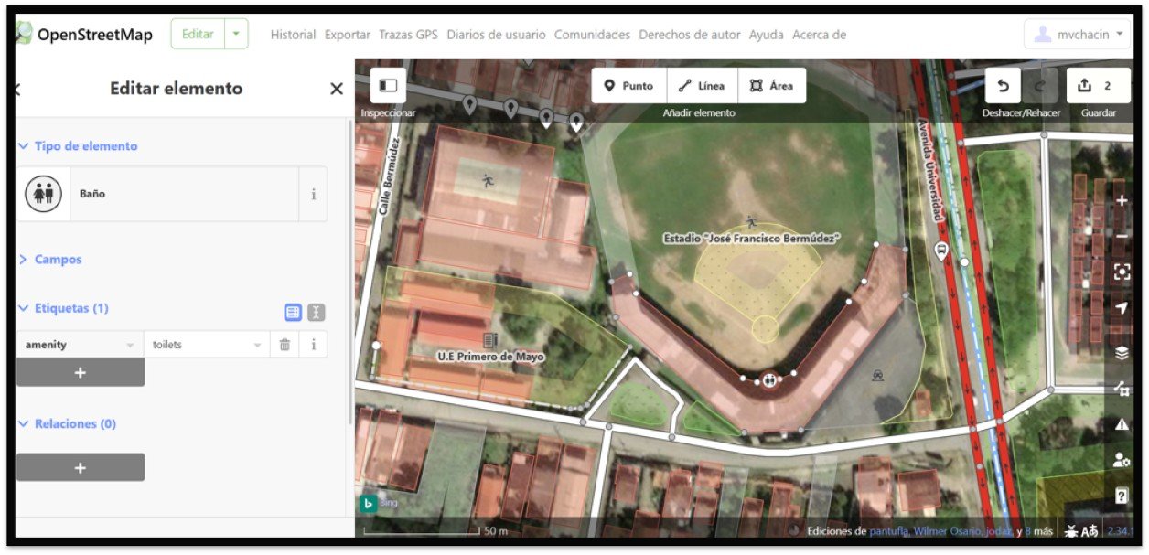
Task: Click Guardar upload button
Action: coord(1098,85)
